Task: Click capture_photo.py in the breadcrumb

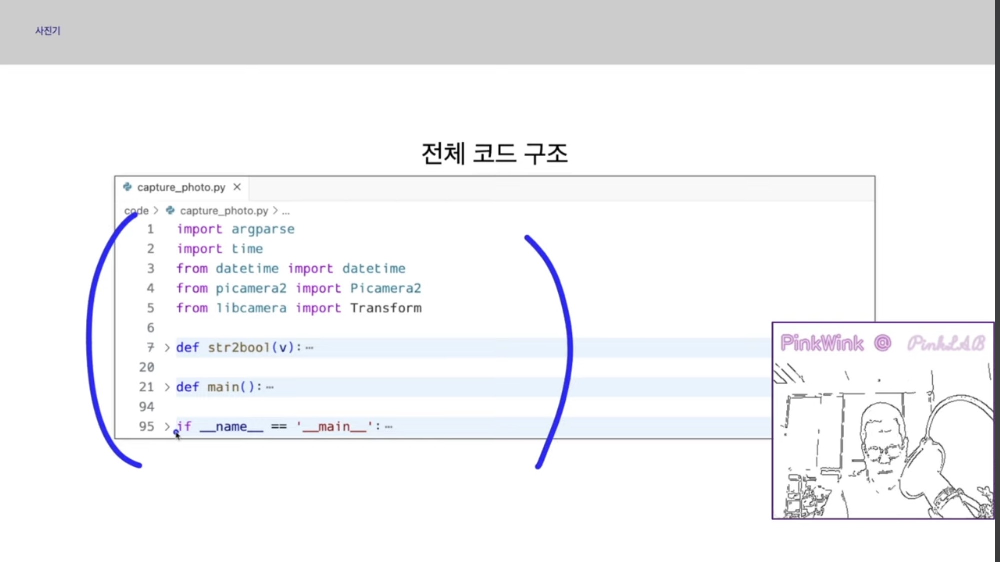Action: (224, 211)
